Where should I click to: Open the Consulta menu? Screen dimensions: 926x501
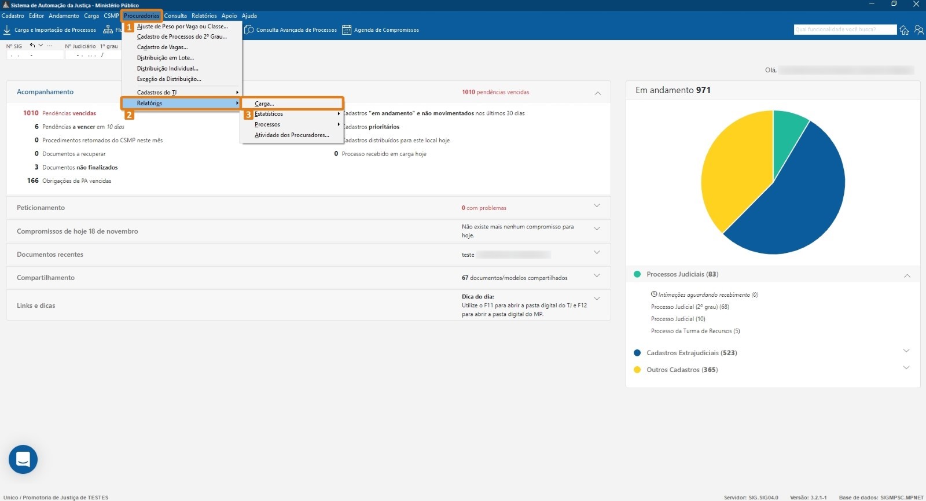pos(175,16)
